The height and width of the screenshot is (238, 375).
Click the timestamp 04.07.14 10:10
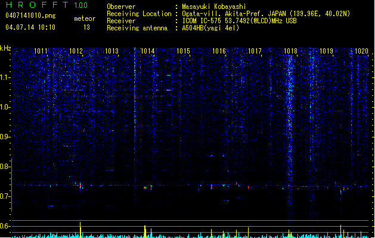pyautogui.click(x=30, y=27)
